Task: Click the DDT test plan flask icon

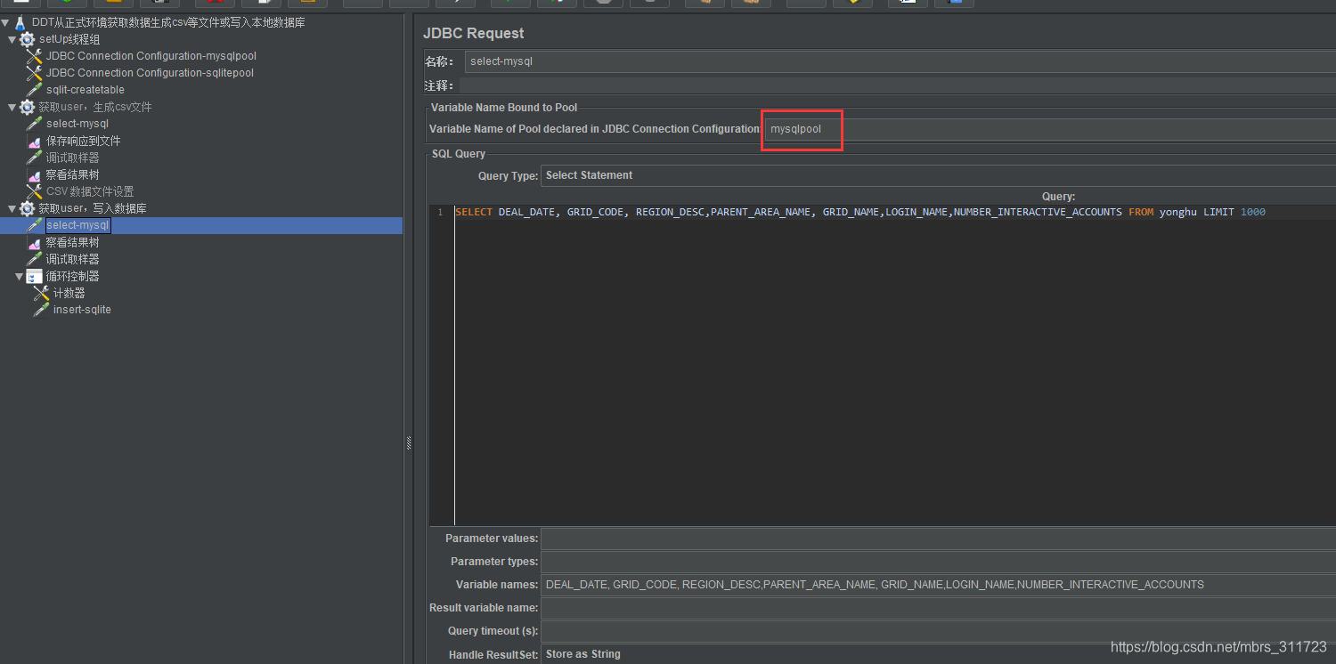Action: tap(20, 22)
